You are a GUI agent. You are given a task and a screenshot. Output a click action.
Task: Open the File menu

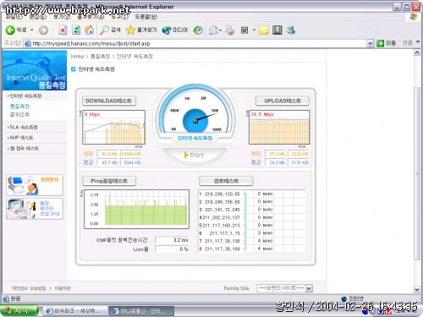tap(14, 17)
